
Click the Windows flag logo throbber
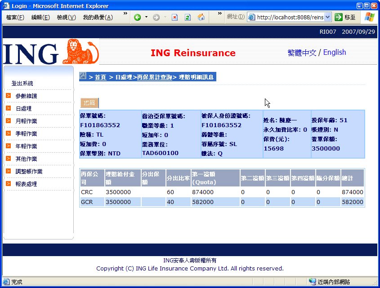(369, 17)
